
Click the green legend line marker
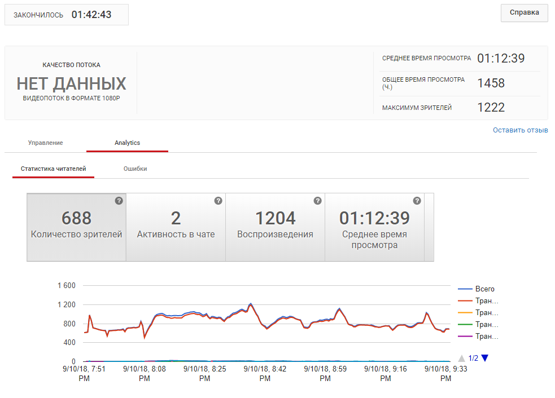coord(466,325)
